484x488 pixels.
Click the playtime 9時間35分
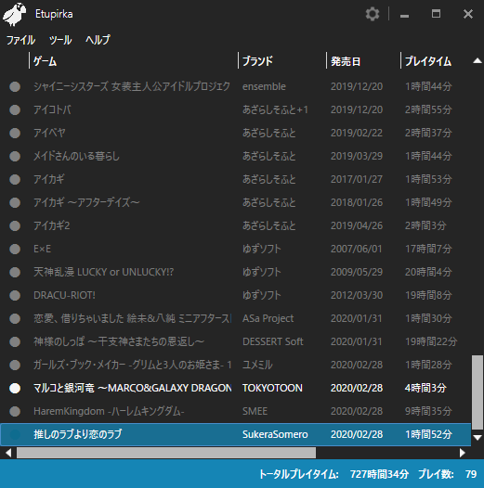pos(428,411)
